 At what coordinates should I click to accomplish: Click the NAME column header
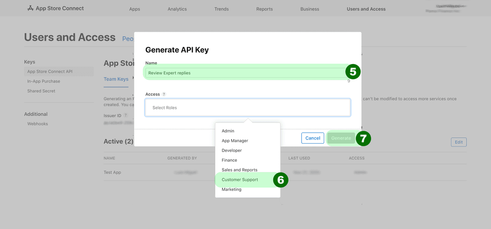click(109, 158)
